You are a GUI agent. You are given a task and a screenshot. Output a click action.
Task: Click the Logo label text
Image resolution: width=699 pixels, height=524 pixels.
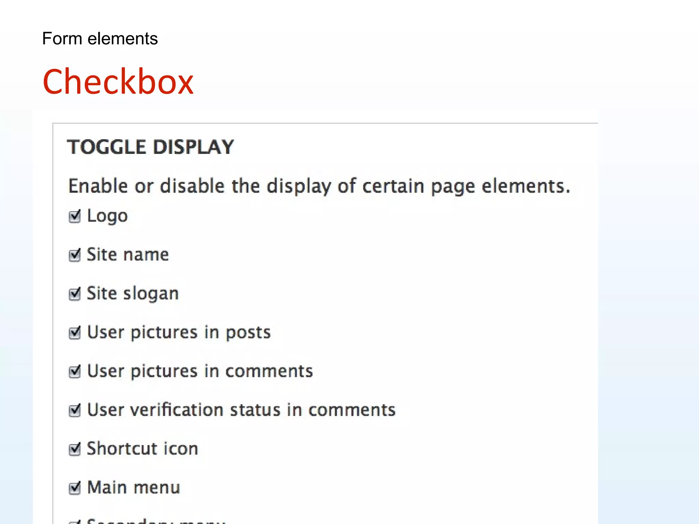pos(108,217)
